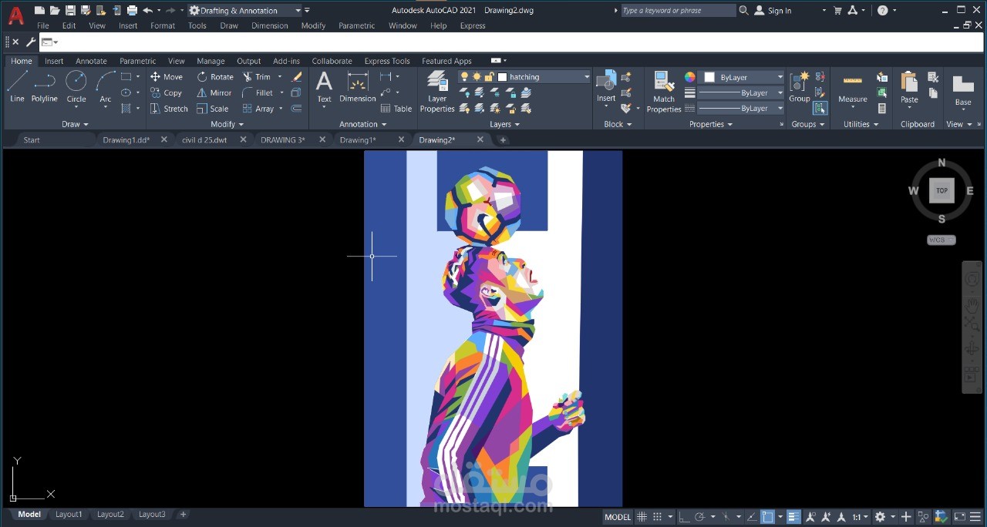Screen dimensions: 987x527
Task: Click the MODEL button in status bar
Action: click(618, 517)
